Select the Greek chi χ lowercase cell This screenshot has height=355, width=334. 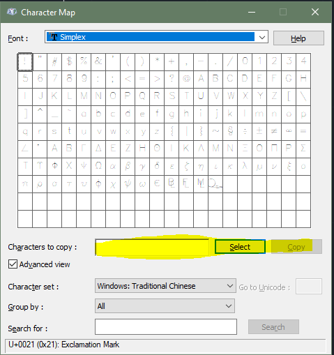pos(113,184)
